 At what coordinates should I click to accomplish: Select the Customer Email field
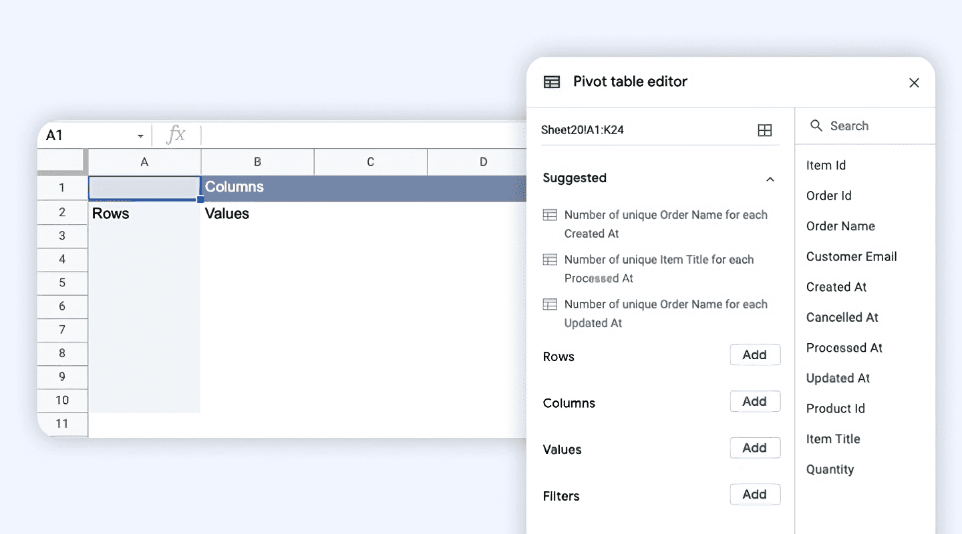click(851, 256)
